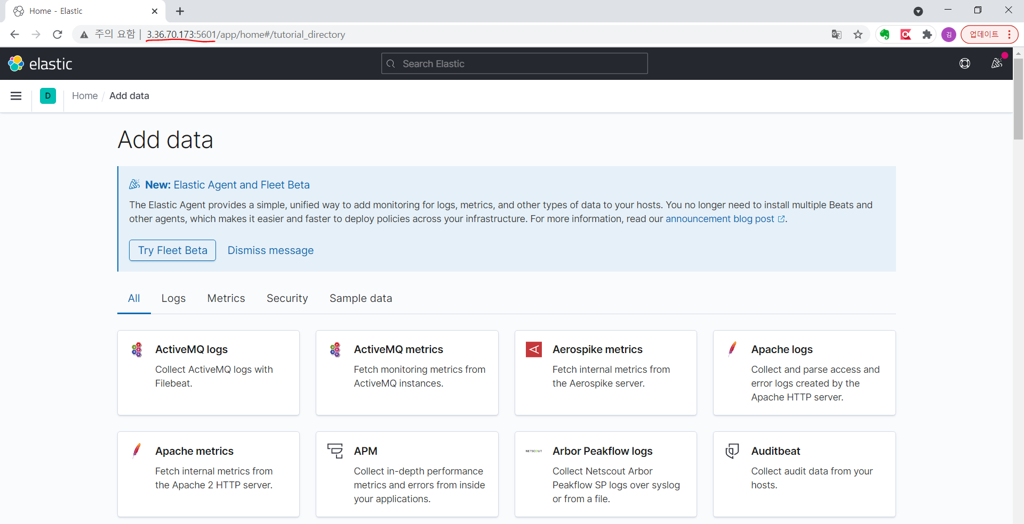Open the Aerospike metrics tutorial card
The height and width of the screenshot is (524, 1024).
tap(606, 373)
